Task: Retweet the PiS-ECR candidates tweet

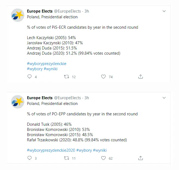Action: 66,77
